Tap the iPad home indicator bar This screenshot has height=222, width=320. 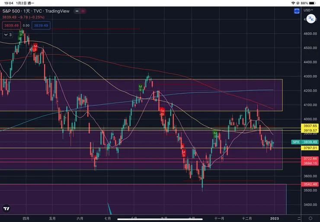[160, 219]
